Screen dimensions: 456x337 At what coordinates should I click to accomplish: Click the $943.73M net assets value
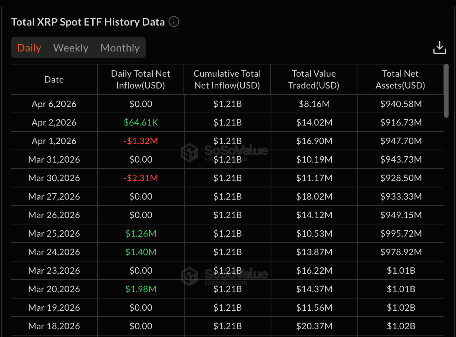401,160
